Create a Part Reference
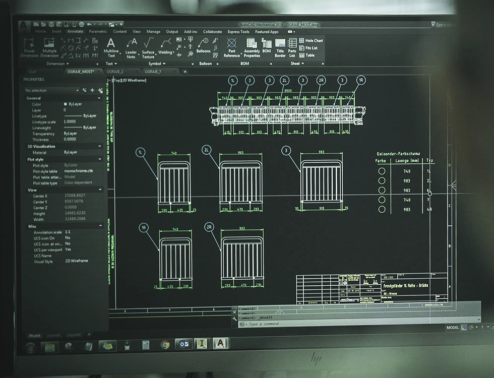The width and height of the screenshot is (494, 378). [x=232, y=47]
